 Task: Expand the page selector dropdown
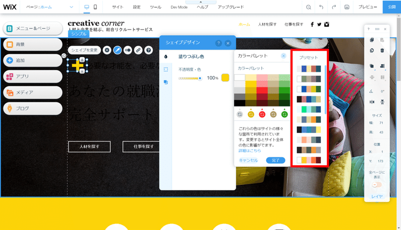click(x=71, y=7)
